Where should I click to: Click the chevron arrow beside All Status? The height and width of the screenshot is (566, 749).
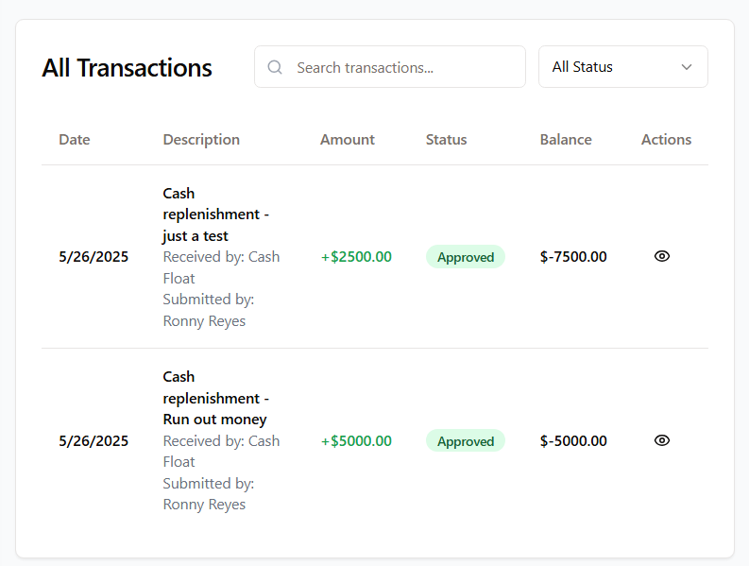(687, 67)
